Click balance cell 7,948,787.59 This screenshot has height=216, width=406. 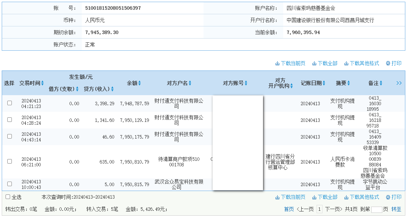pos(134,103)
